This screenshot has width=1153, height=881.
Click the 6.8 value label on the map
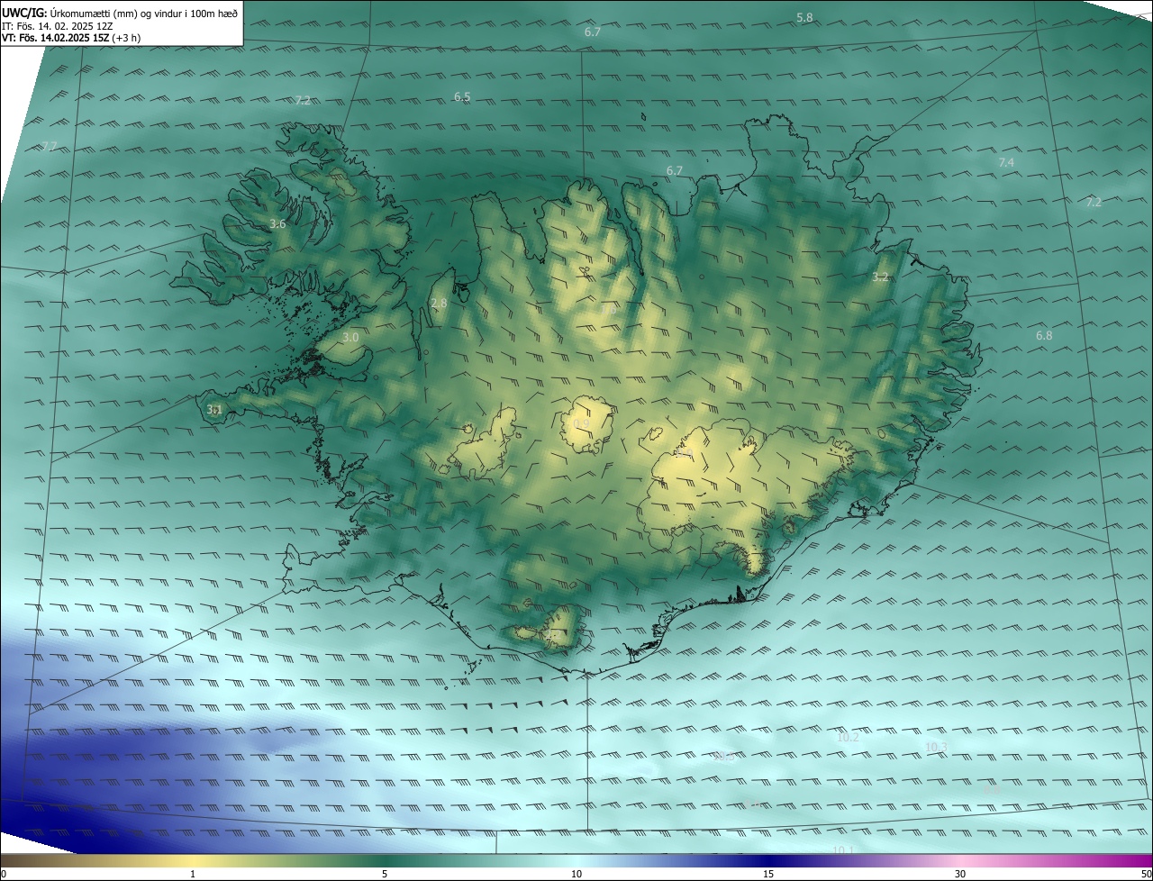[1044, 335]
